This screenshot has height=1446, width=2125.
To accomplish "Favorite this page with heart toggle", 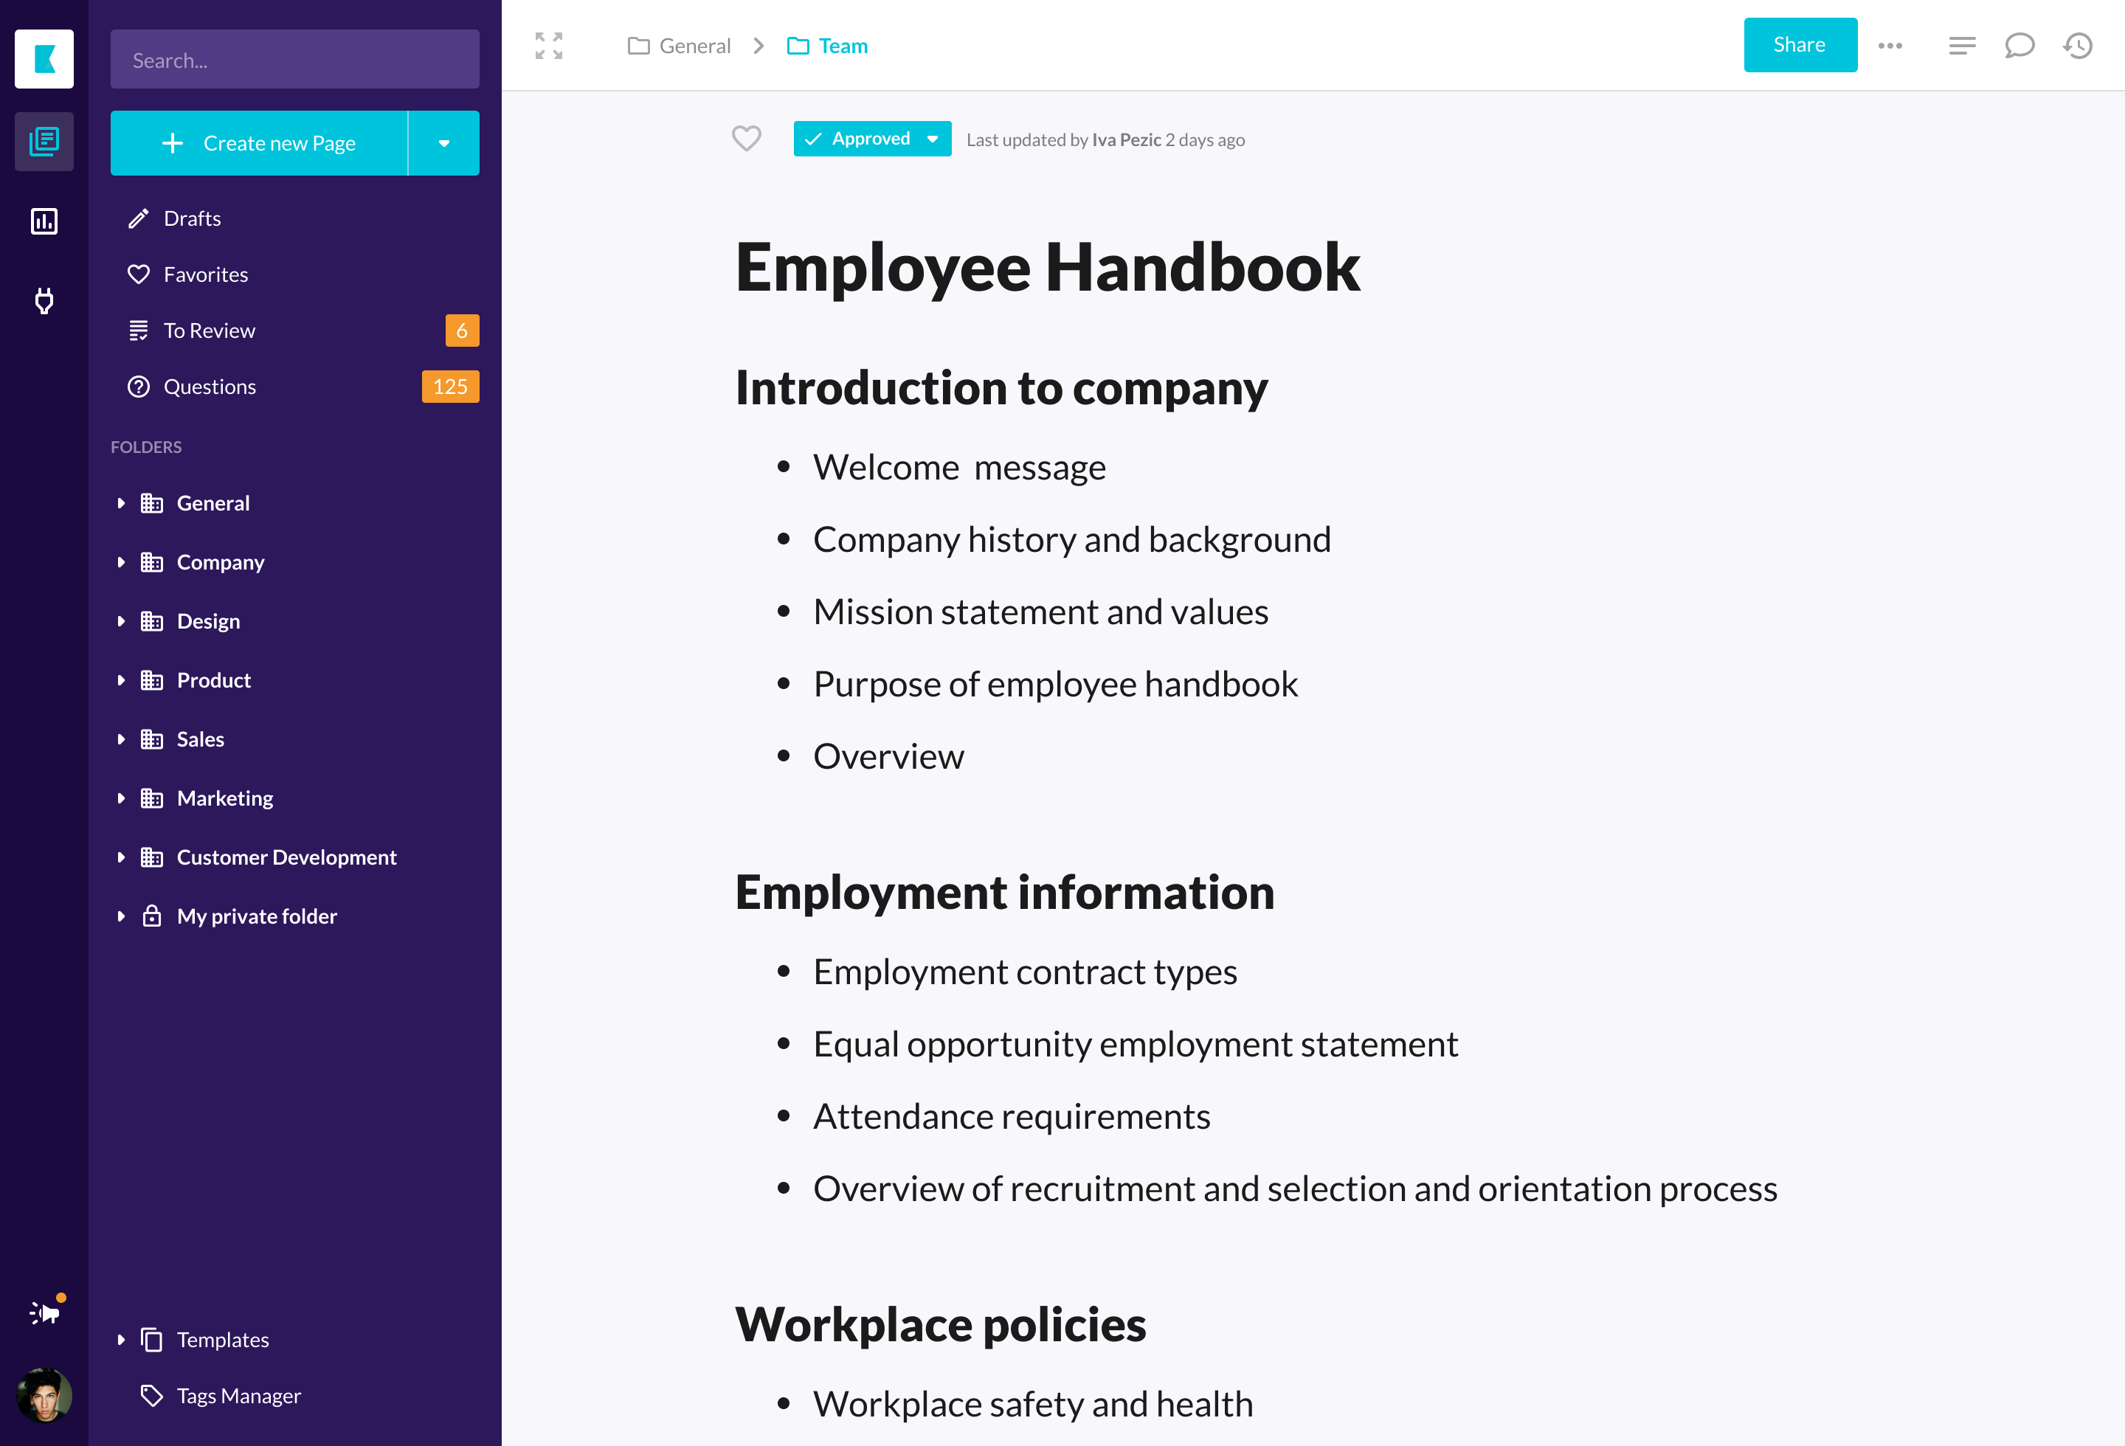I will [746, 139].
